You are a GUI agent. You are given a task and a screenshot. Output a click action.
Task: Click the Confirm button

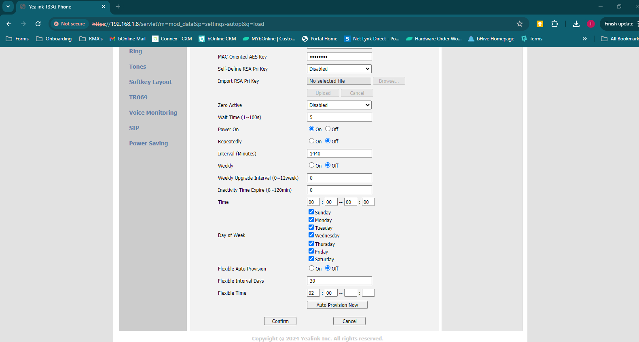point(280,321)
